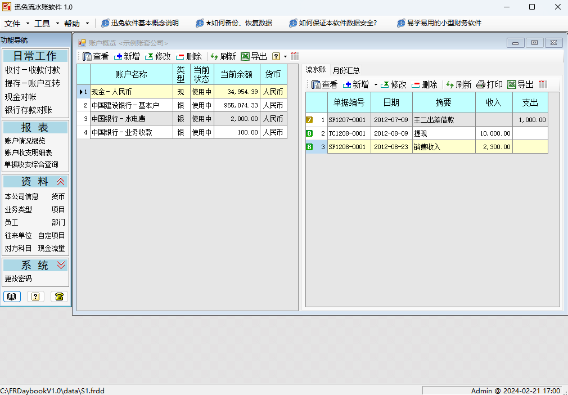Click the 查看 (view) icon in the account overview toolbar
This screenshot has width=568, height=395.
point(87,56)
